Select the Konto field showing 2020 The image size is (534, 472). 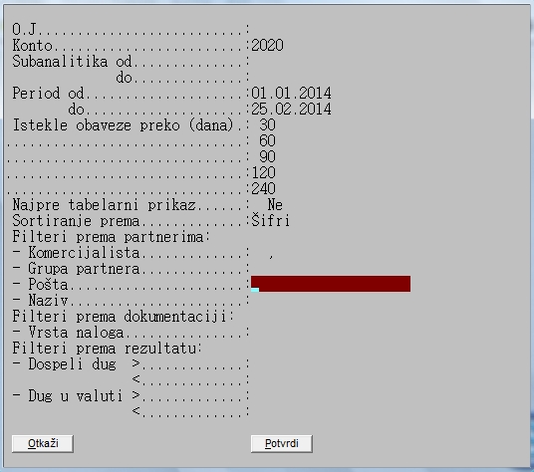267,45
